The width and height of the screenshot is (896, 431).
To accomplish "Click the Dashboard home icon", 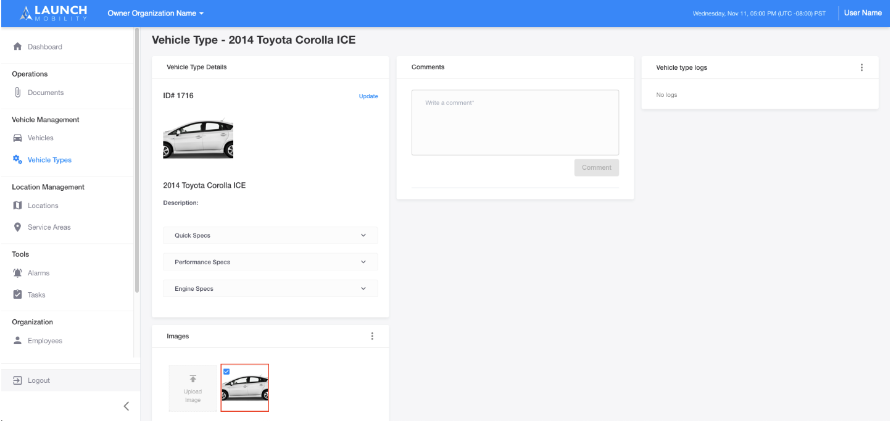I will click(17, 47).
